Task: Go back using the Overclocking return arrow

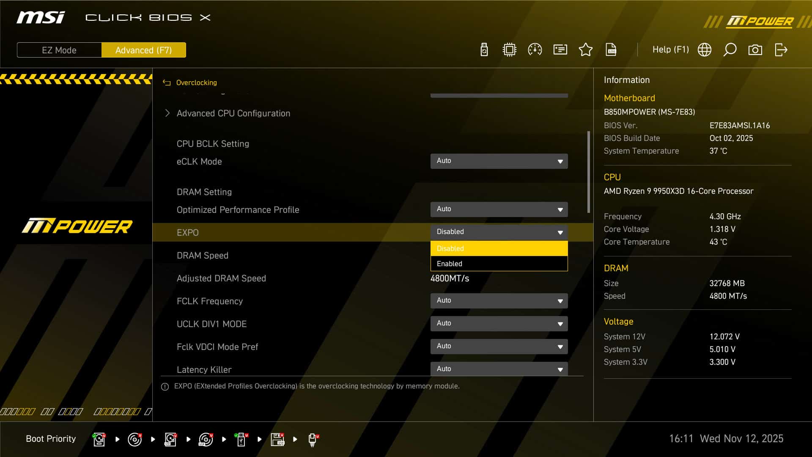Action: click(x=167, y=83)
